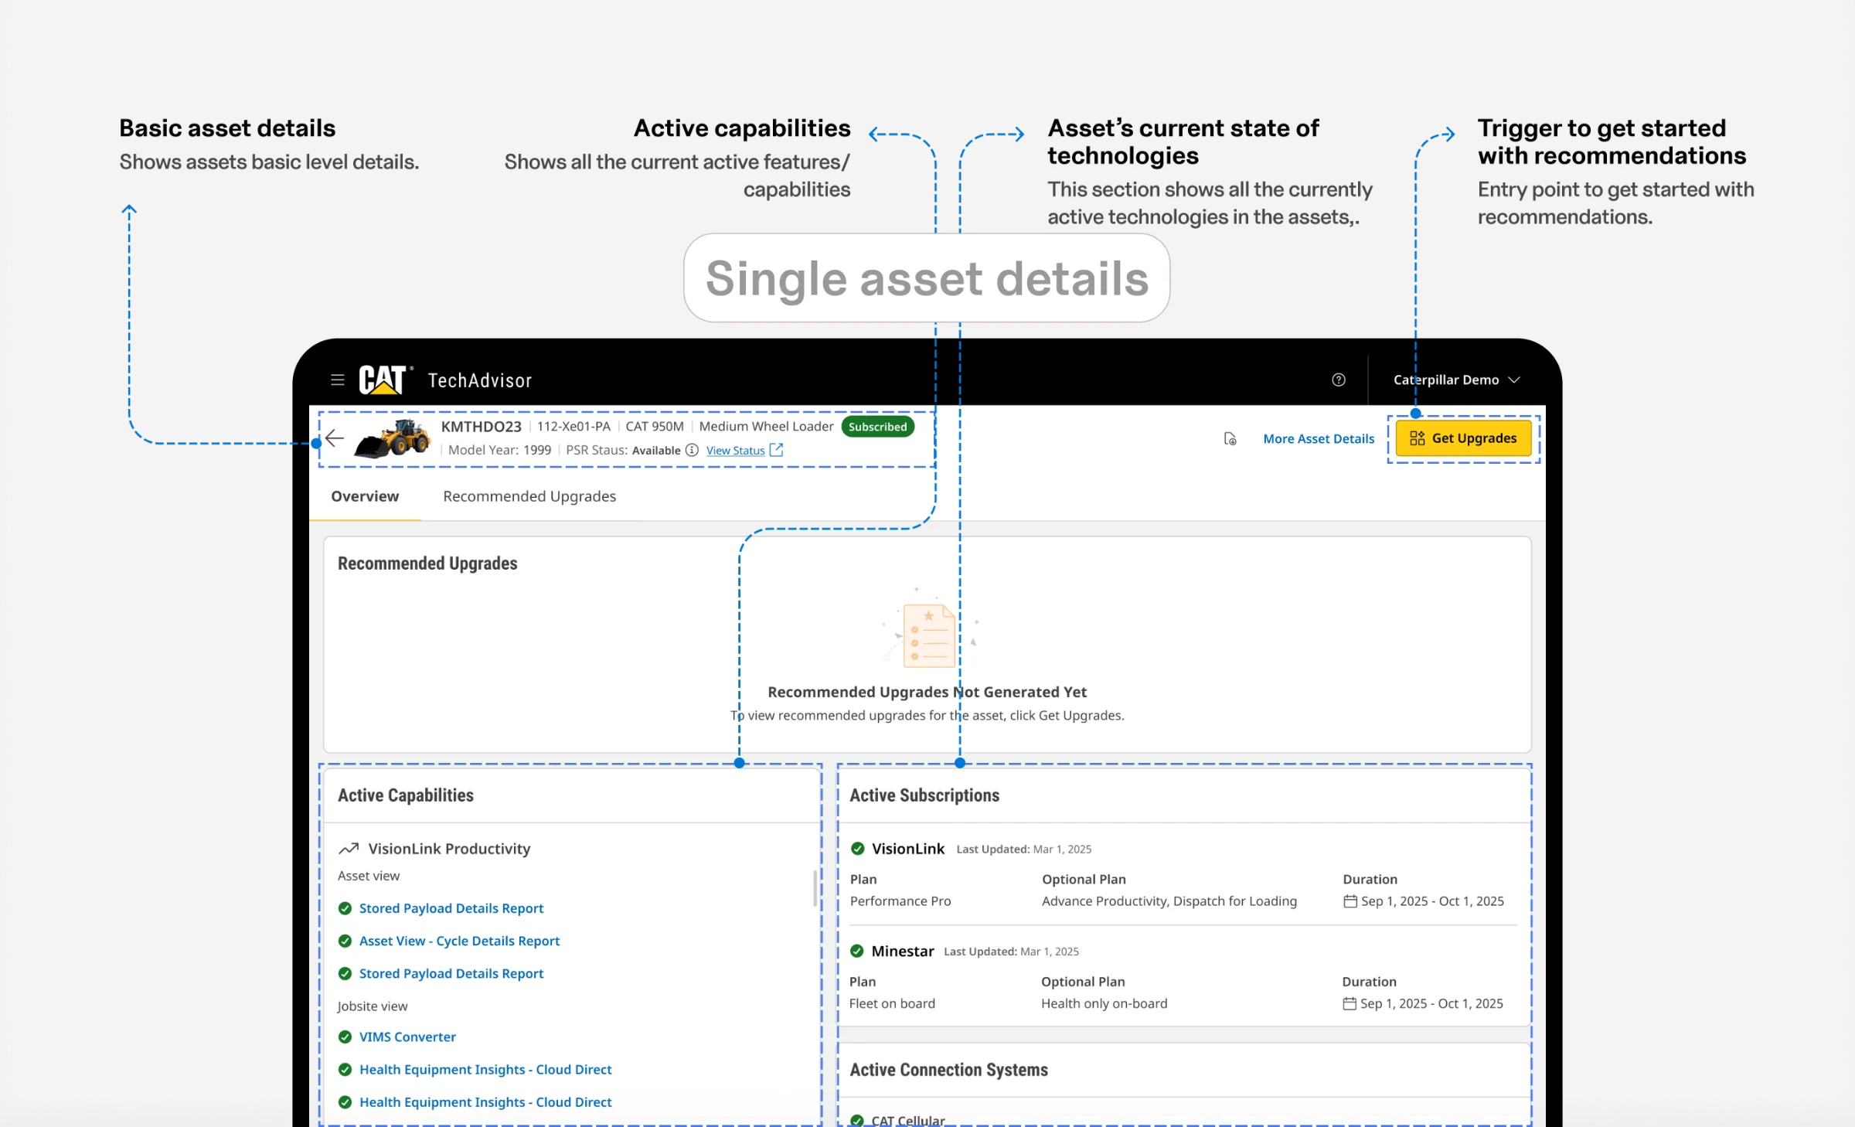Click the Active Connection Systems heading

(x=949, y=1070)
